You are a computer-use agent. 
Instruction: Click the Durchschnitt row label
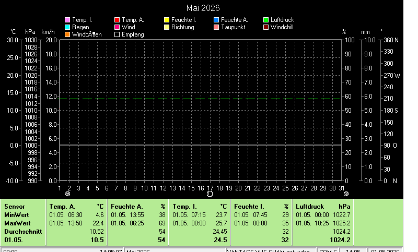[x=23, y=232]
